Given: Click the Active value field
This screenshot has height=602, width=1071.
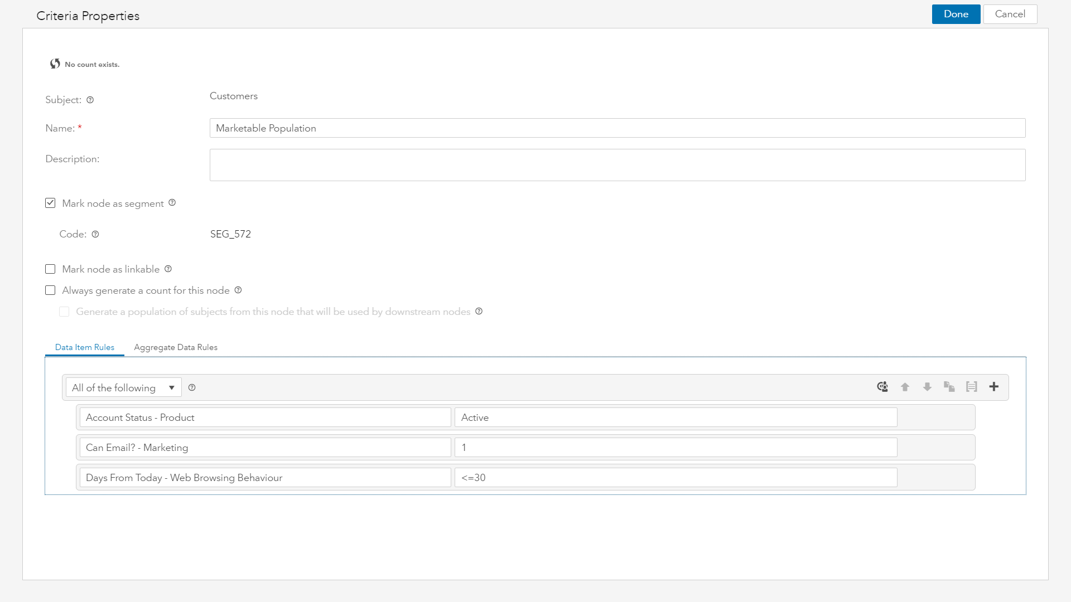Looking at the screenshot, I should [676, 417].
